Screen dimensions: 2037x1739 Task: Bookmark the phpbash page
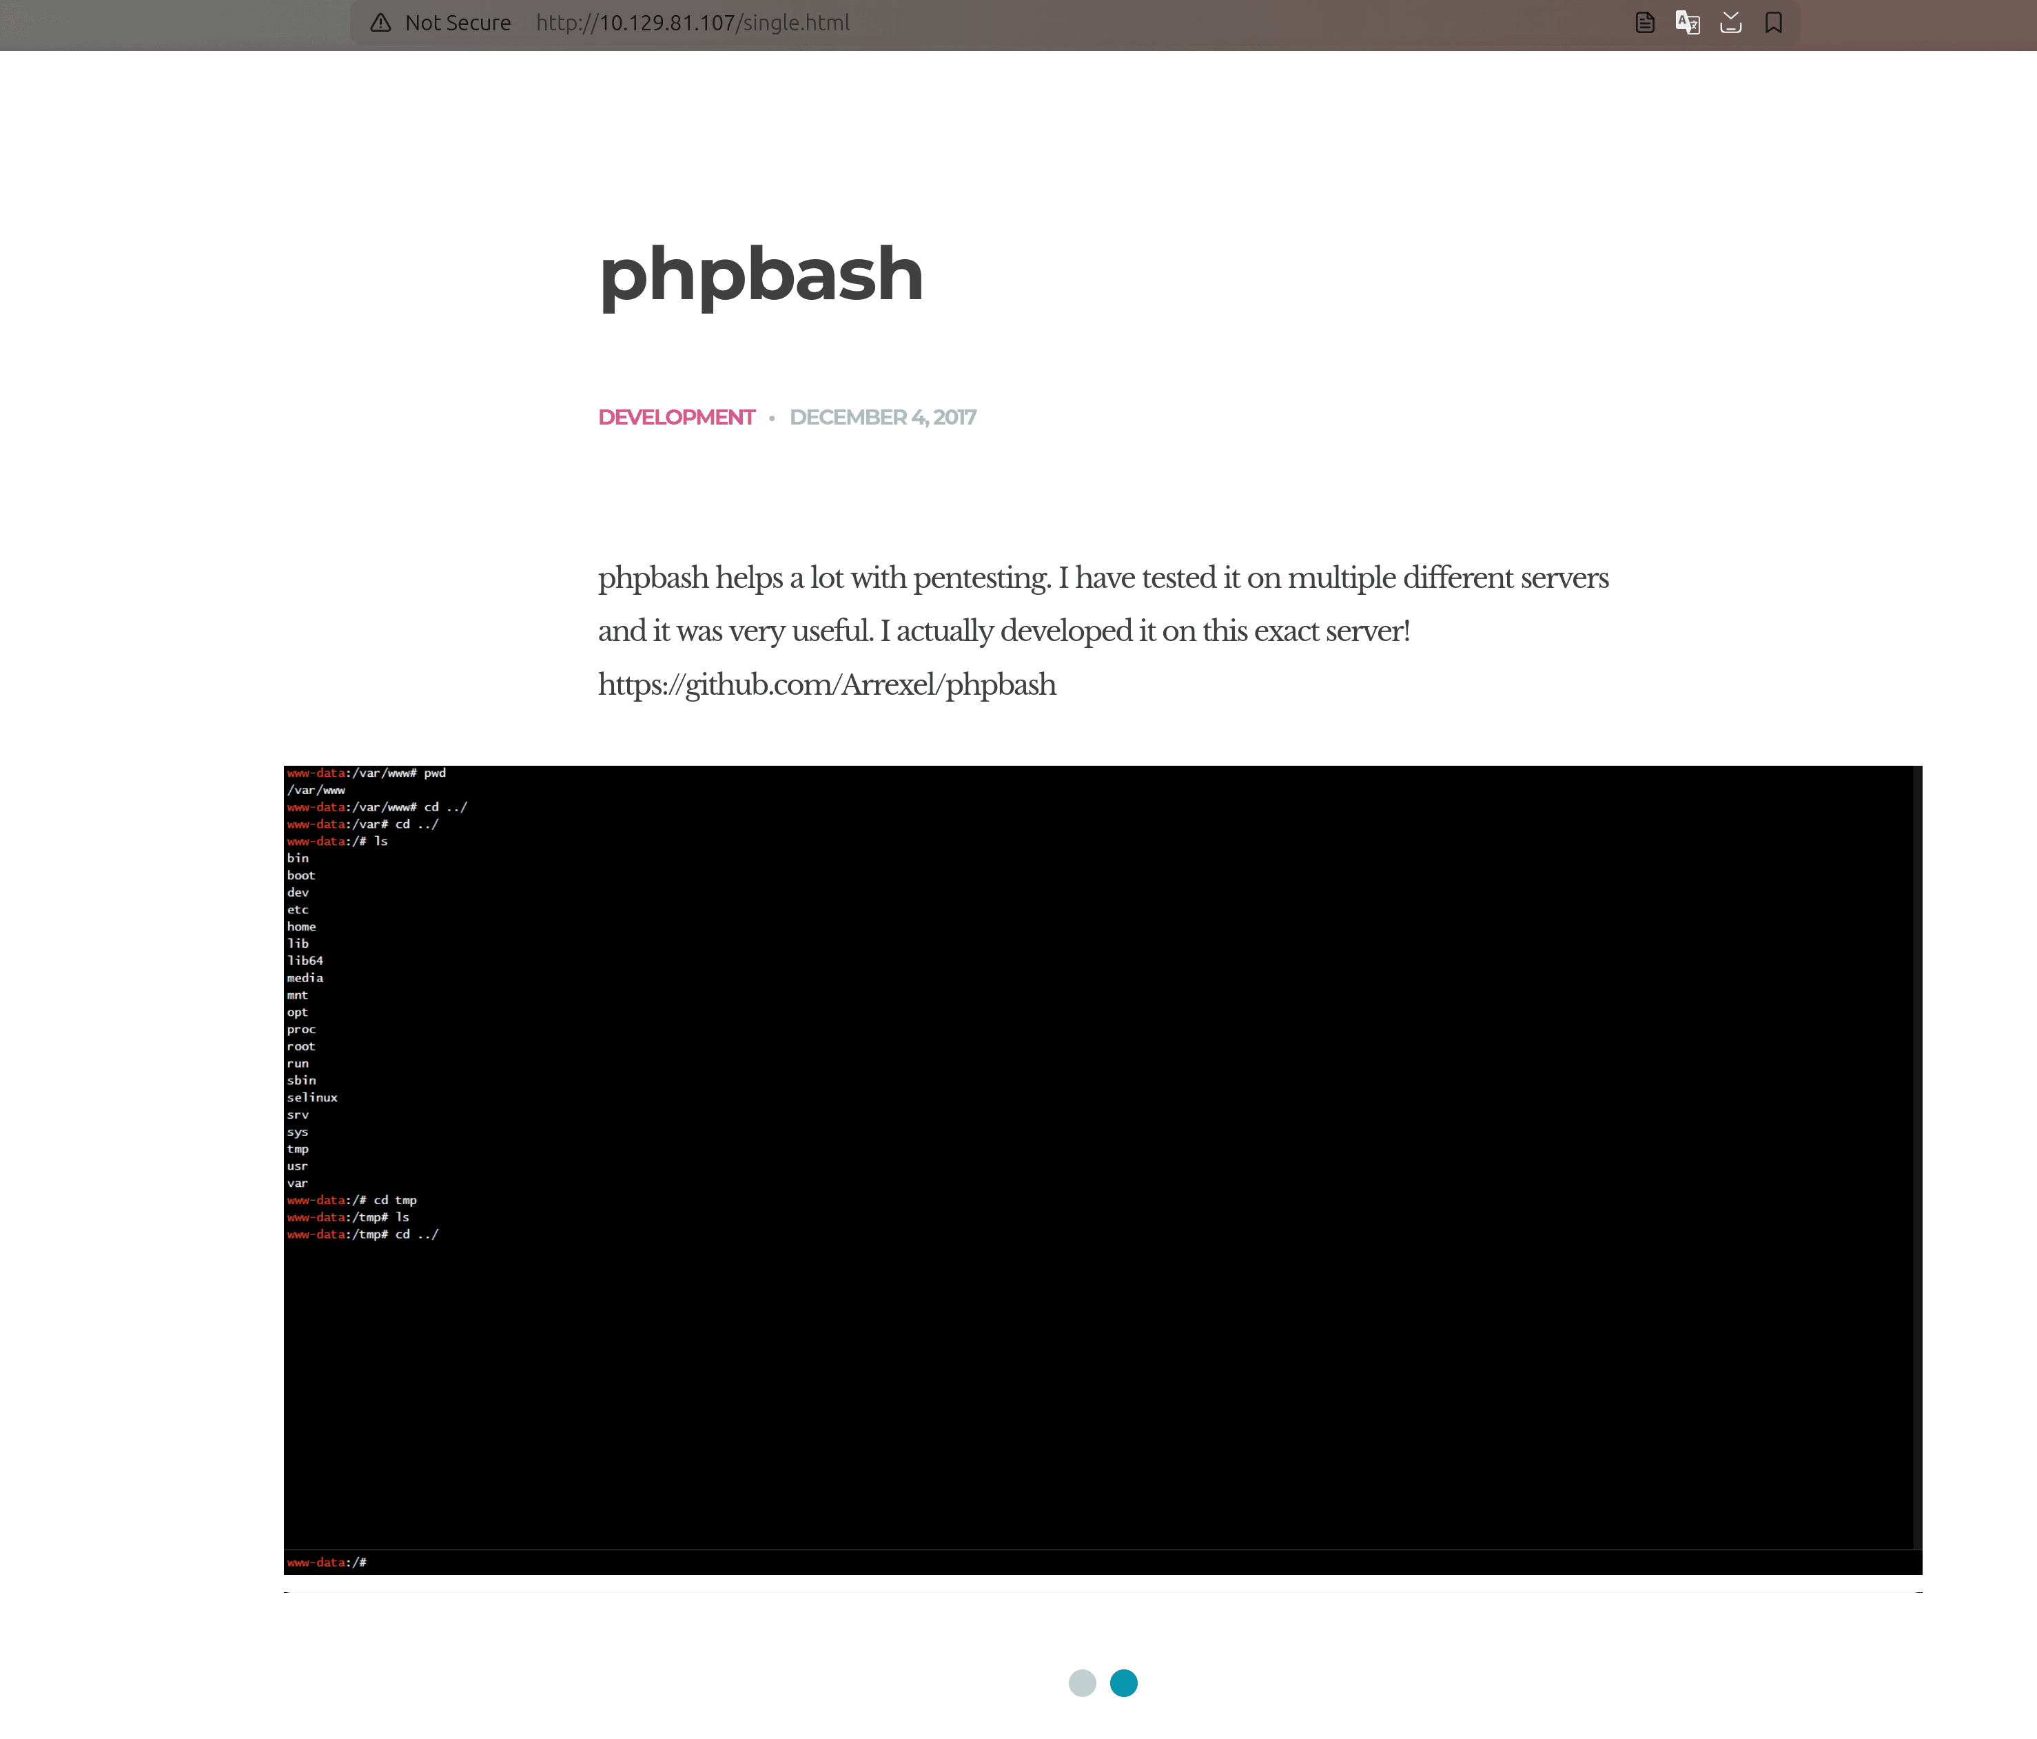click(1776, 23)
